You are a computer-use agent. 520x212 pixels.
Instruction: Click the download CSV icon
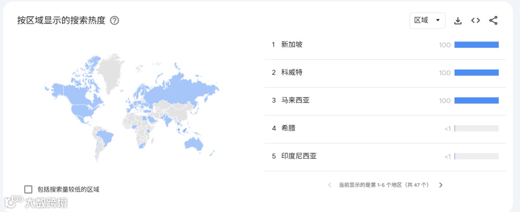[x=458, y=21]
